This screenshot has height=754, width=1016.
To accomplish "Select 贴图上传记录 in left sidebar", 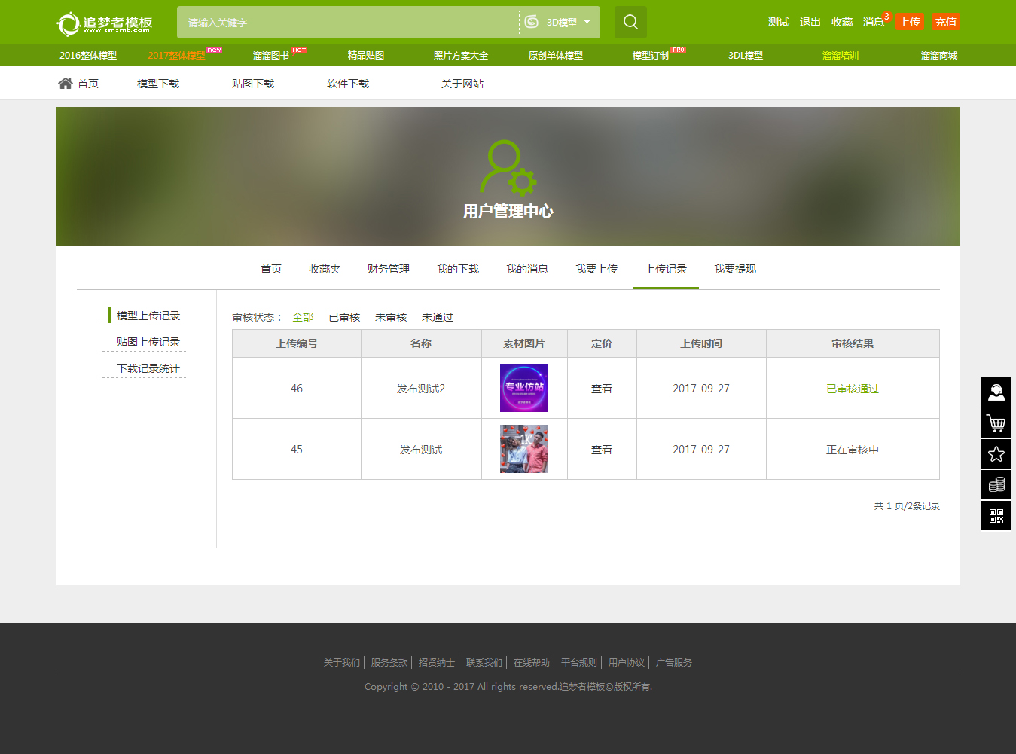I will 148,342.
